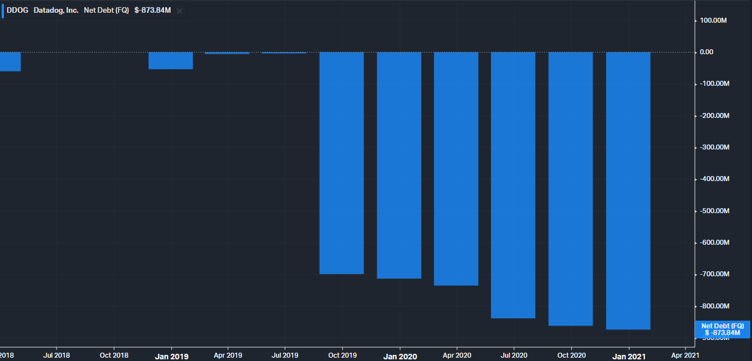Click the Apr 2021 date label on time axis

coord(685,355)
